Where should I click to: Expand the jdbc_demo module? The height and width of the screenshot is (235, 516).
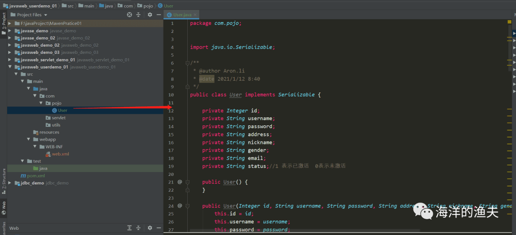click(x=10, y=183)
